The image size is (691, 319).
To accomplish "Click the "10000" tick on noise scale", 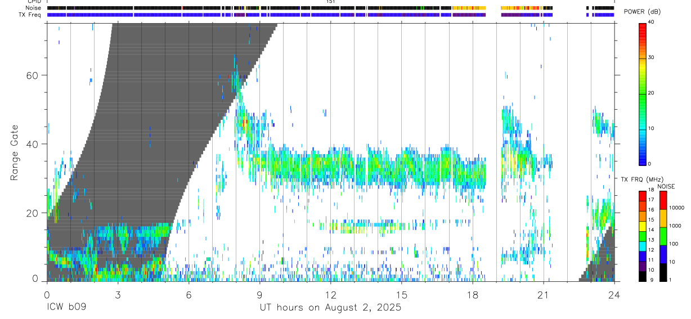I will click(x=676, y=208).
